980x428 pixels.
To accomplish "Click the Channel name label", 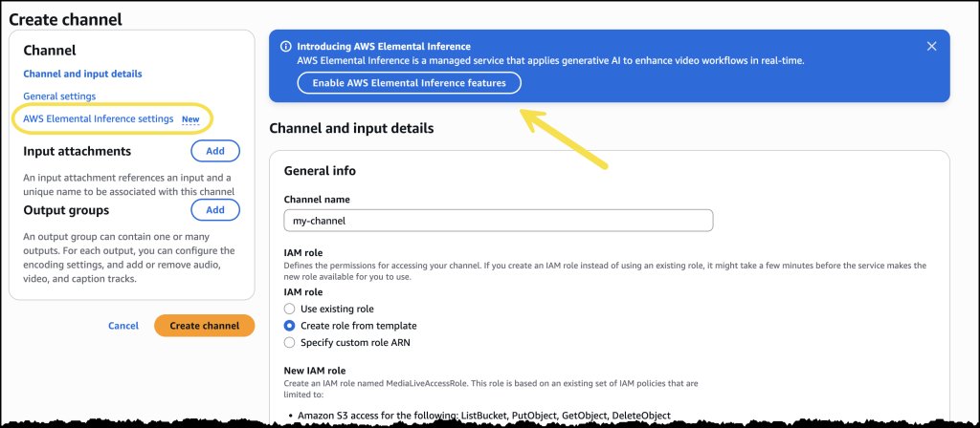I will (x=317, y=200).
